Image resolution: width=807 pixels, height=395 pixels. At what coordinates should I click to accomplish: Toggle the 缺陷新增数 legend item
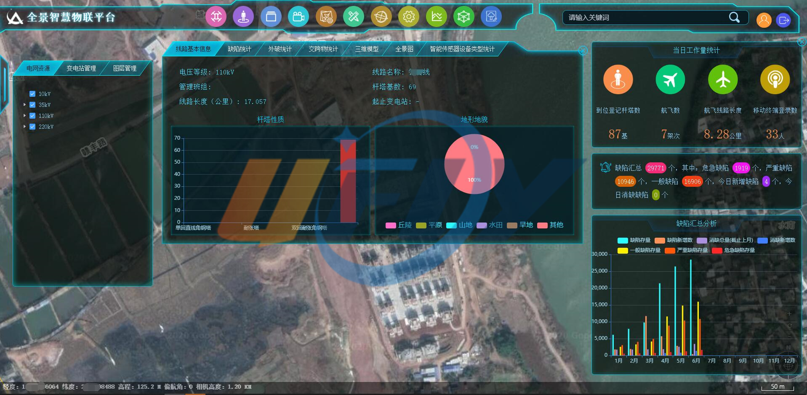click(674, 240)
